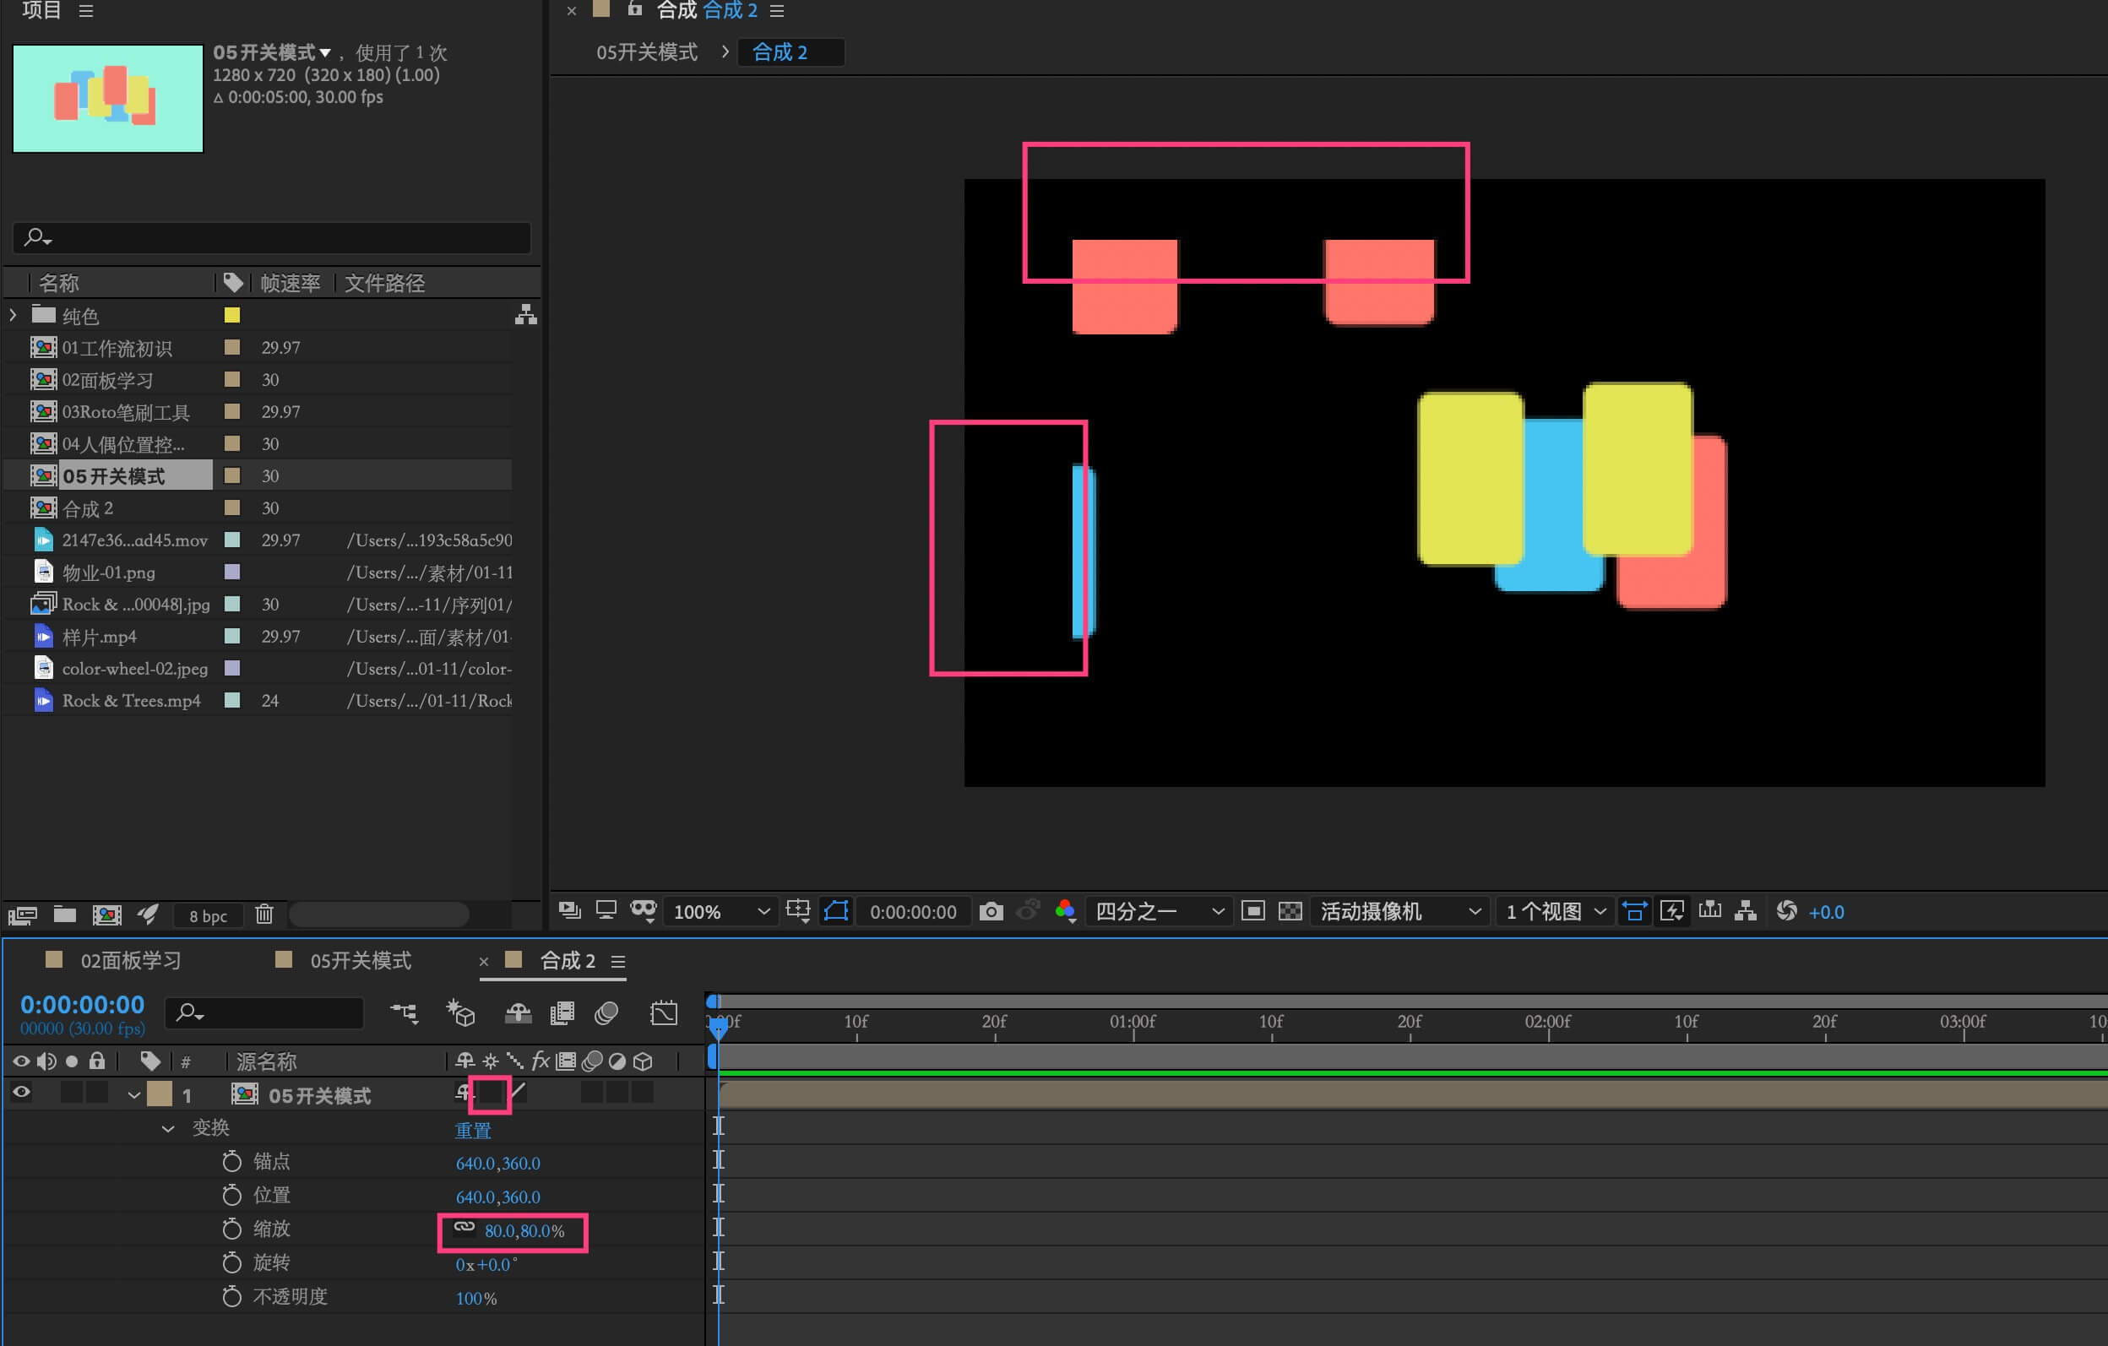Toggle the mask and shape path visibility icon
This screenshot has height=1346, width=2108.
pyautogui.click(x=836, y=911)
